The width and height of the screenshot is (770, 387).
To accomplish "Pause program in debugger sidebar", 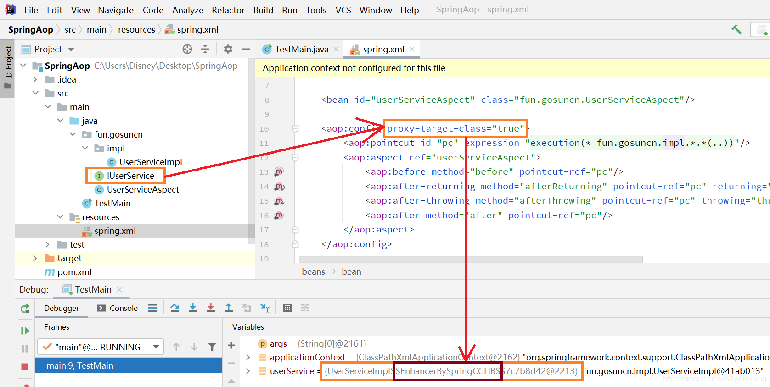I will pyautogui.click(x=25, y=348).
